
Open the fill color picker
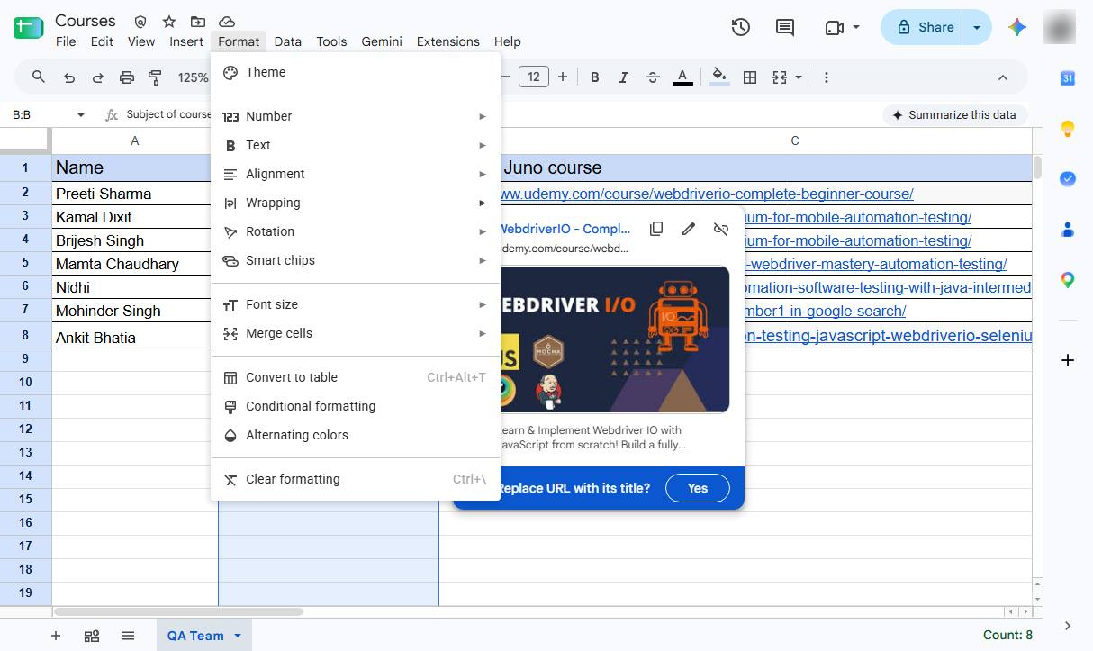click(x=719, y=77)
